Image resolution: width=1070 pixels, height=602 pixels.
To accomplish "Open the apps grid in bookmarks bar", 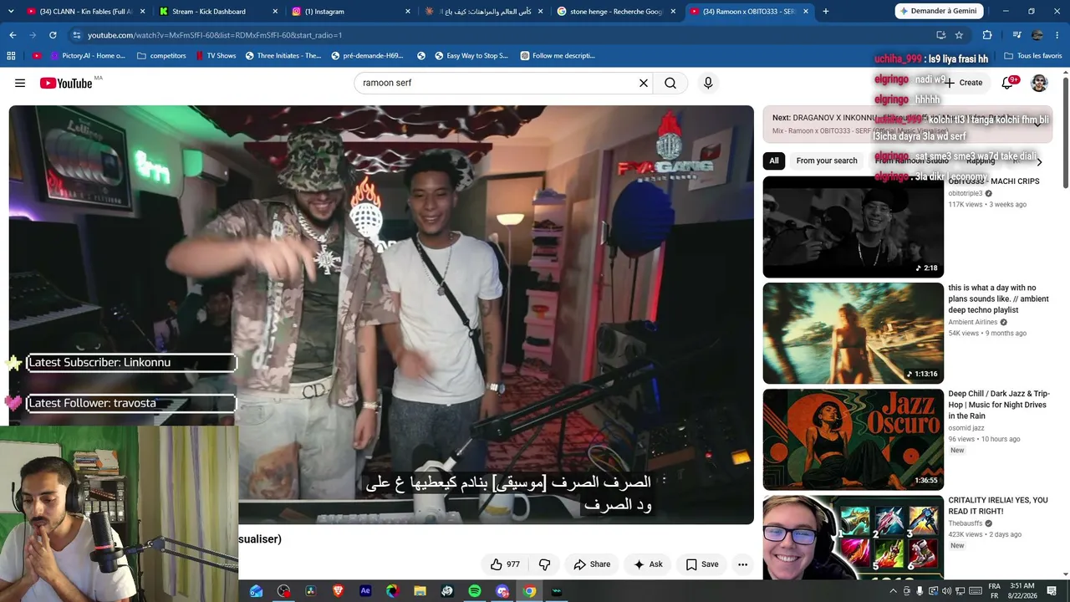I will [11, 56].
